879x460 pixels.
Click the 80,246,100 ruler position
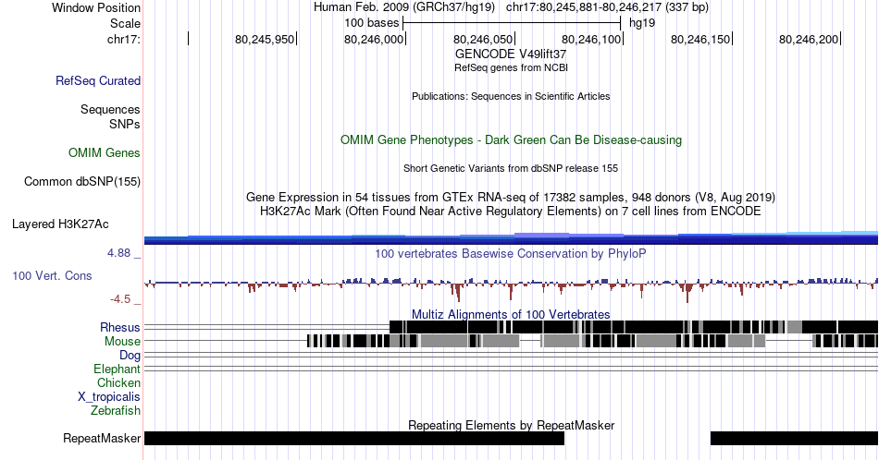(x=591, y=39)
